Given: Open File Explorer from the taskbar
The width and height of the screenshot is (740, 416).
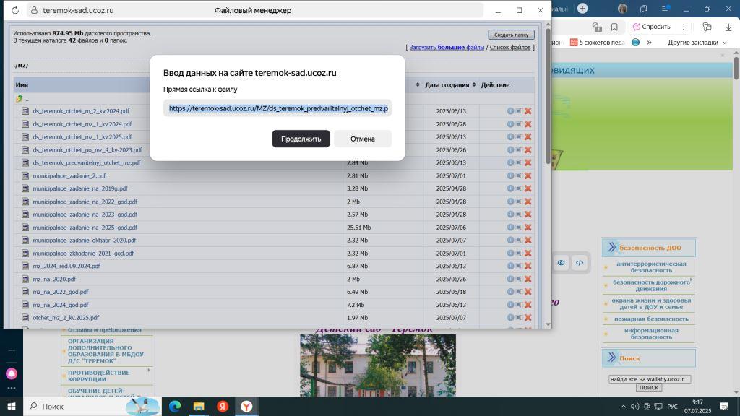Looking at the screenshot, I should point(199,407).
